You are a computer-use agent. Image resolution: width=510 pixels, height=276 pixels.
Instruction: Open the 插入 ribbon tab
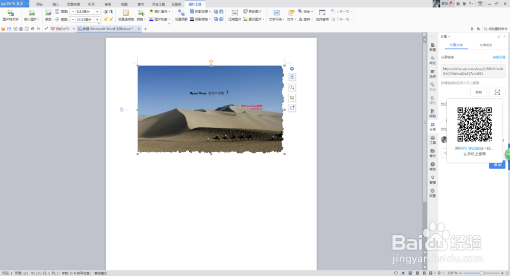point(56,4)
